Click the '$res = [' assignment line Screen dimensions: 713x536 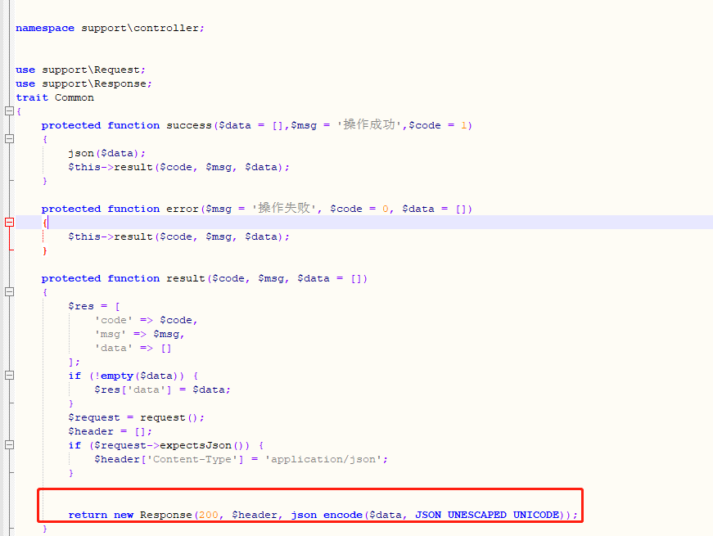(x=93, y=306)
